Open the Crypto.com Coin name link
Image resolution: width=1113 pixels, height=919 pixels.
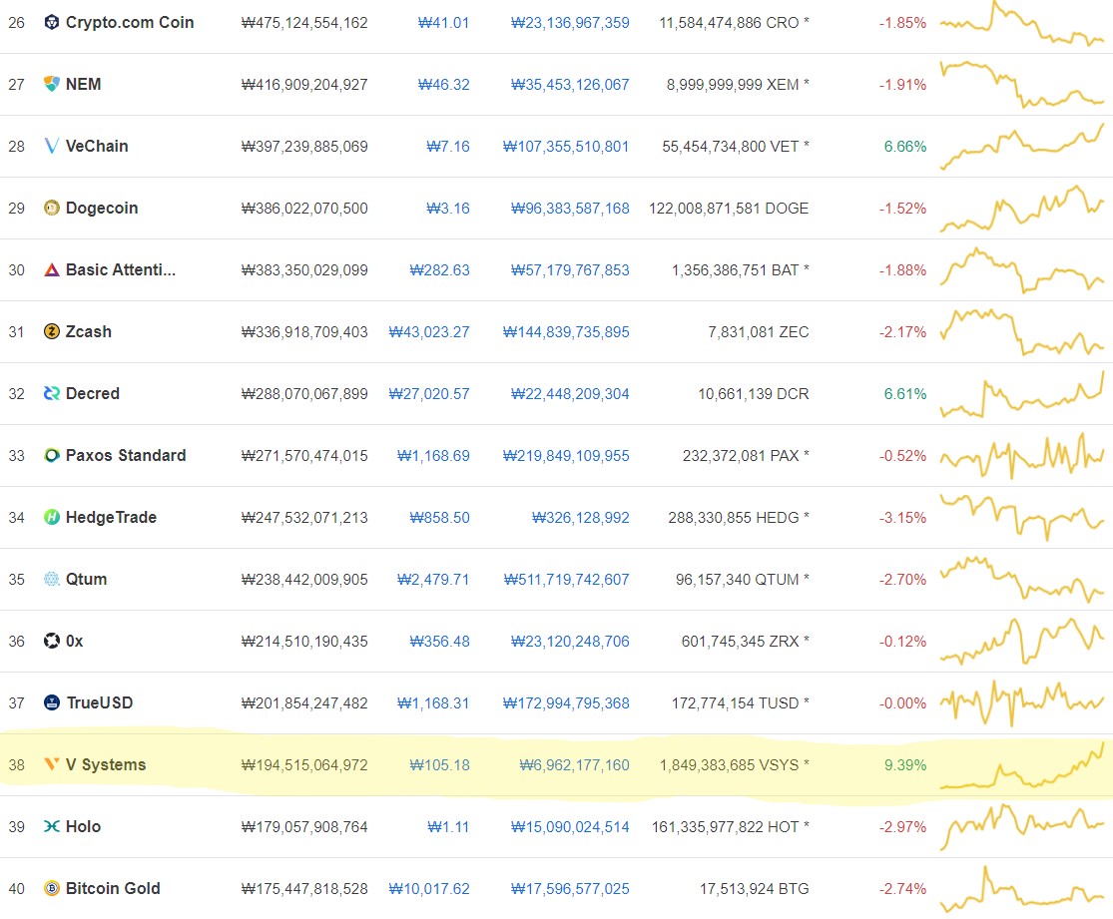[x=130, y=23]
